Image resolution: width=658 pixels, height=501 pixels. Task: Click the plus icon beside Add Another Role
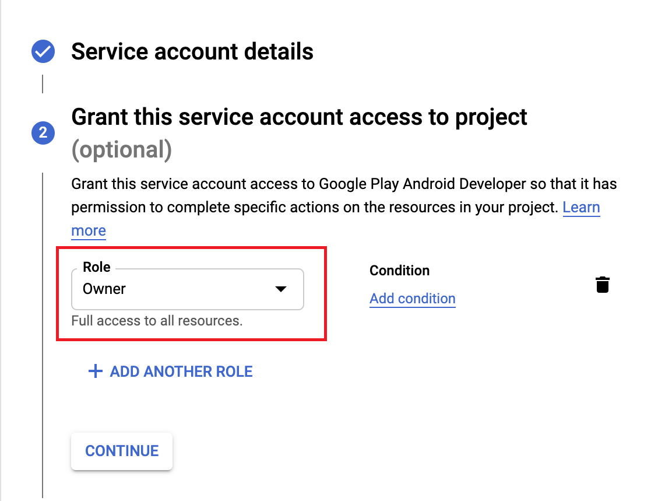point(95,372)
